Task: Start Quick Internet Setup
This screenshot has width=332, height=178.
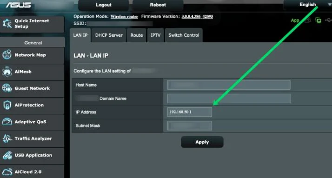Action: click(32, 24)
